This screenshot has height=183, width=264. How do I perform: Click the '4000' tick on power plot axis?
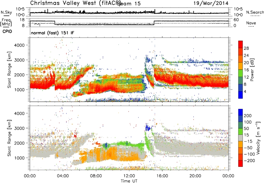pos(19,45)
